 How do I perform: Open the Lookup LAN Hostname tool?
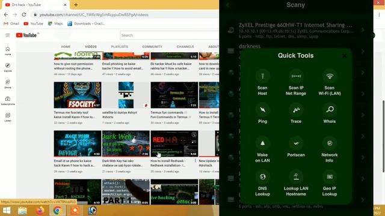296,184
